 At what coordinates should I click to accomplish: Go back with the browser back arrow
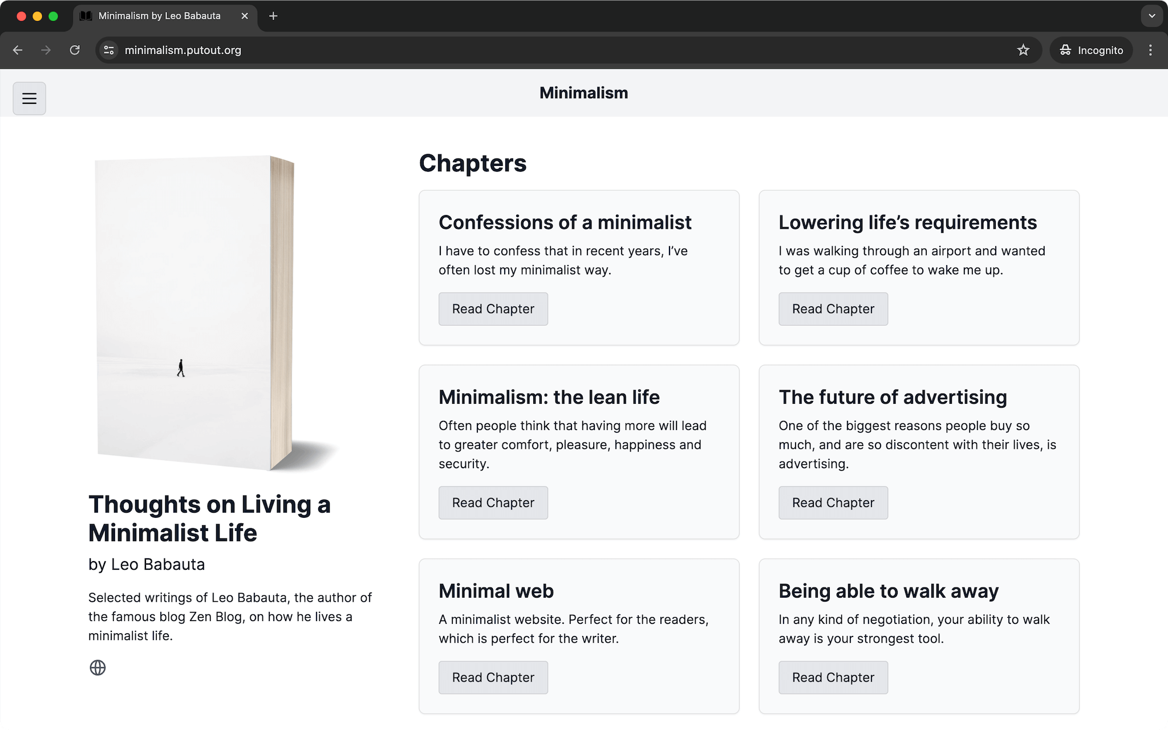pos(18,50)
